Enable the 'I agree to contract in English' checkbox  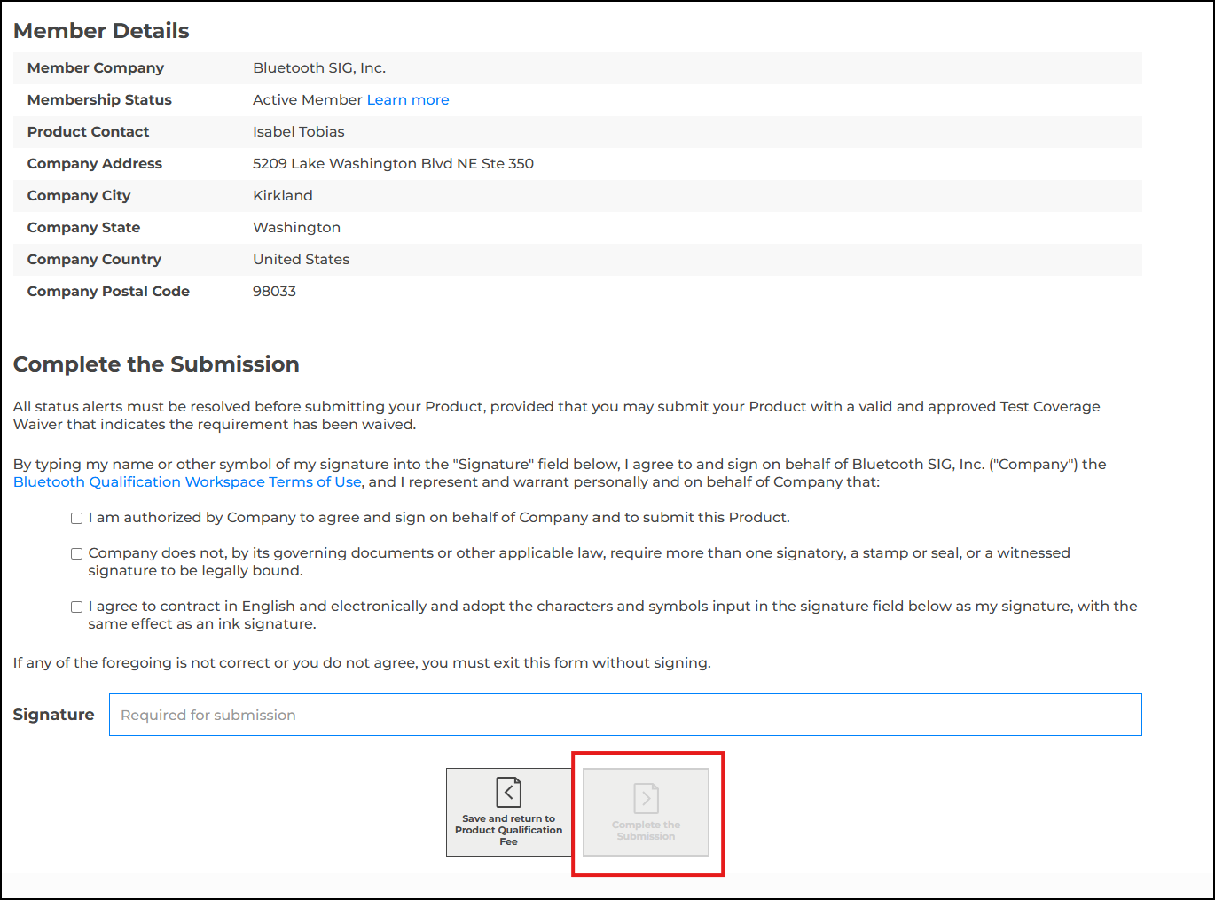77,607
